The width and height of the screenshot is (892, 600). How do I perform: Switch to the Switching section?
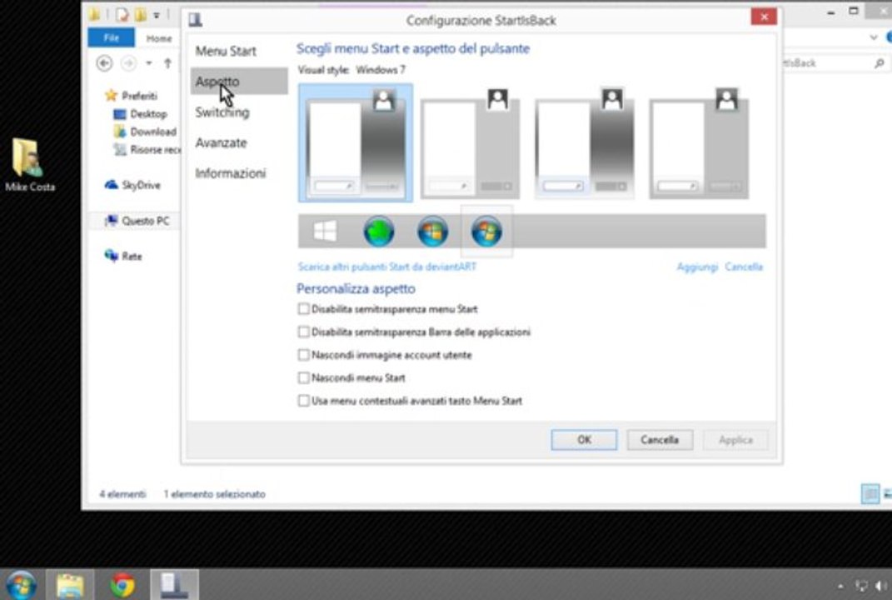[x=222, y=112]
